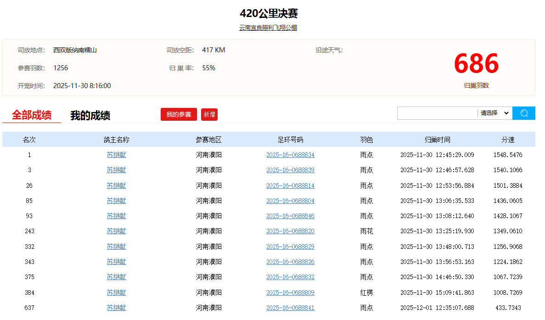Image resolution: width=545 pixels, height=320 pixels.
Task: Open ring number 2025-16-0688814 link
Action: (290, 186)
